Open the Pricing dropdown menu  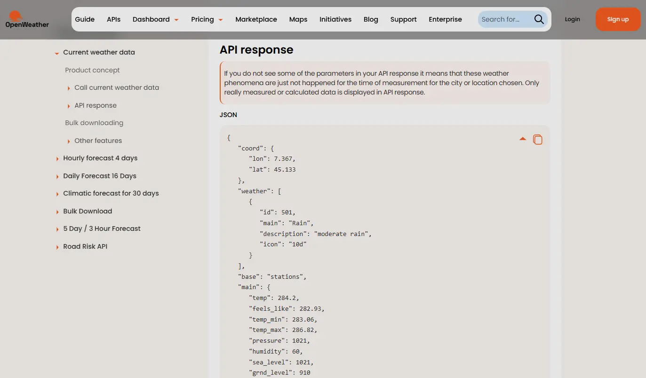tap(207, 19)
